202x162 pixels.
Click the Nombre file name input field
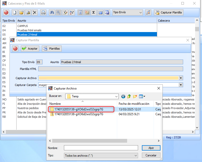coord(101,148)
